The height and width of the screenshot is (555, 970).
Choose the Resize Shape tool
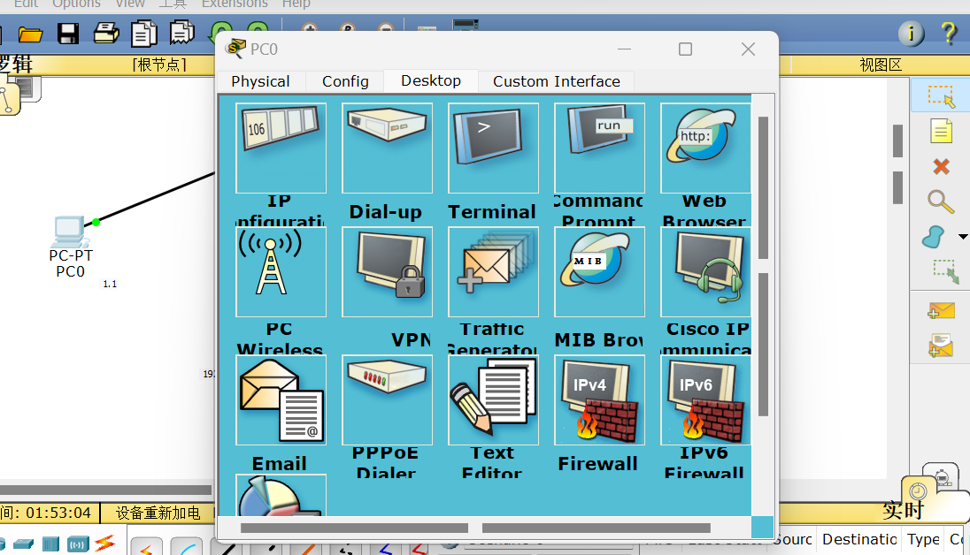(945, 272)
